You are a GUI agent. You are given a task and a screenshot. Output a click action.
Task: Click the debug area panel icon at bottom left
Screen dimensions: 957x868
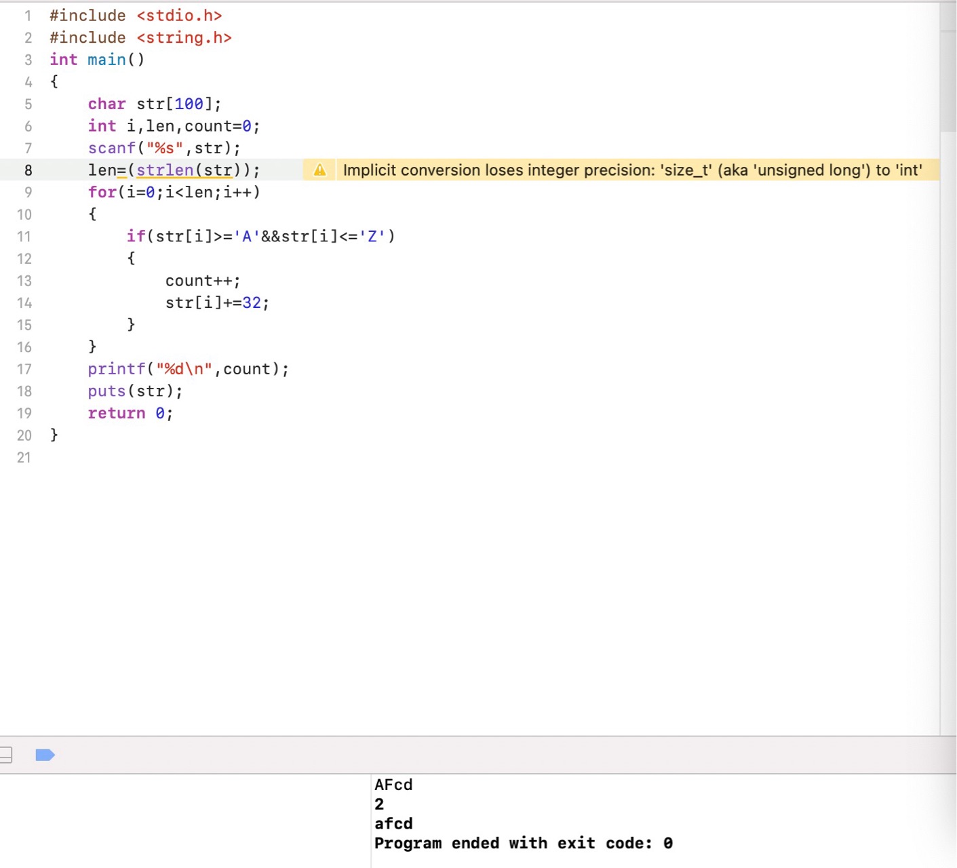5,755
